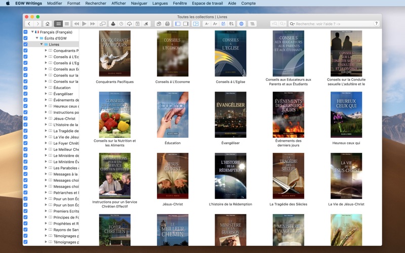Viewport: 405px width, 253px height.
Task: Expand the Patriarches et tree item
Action: (x=46, y=193)
